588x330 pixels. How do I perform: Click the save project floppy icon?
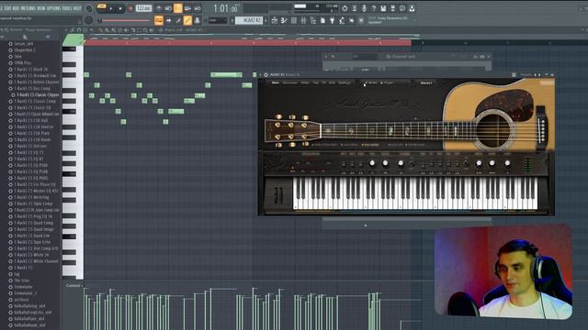(x=383, y=8)
